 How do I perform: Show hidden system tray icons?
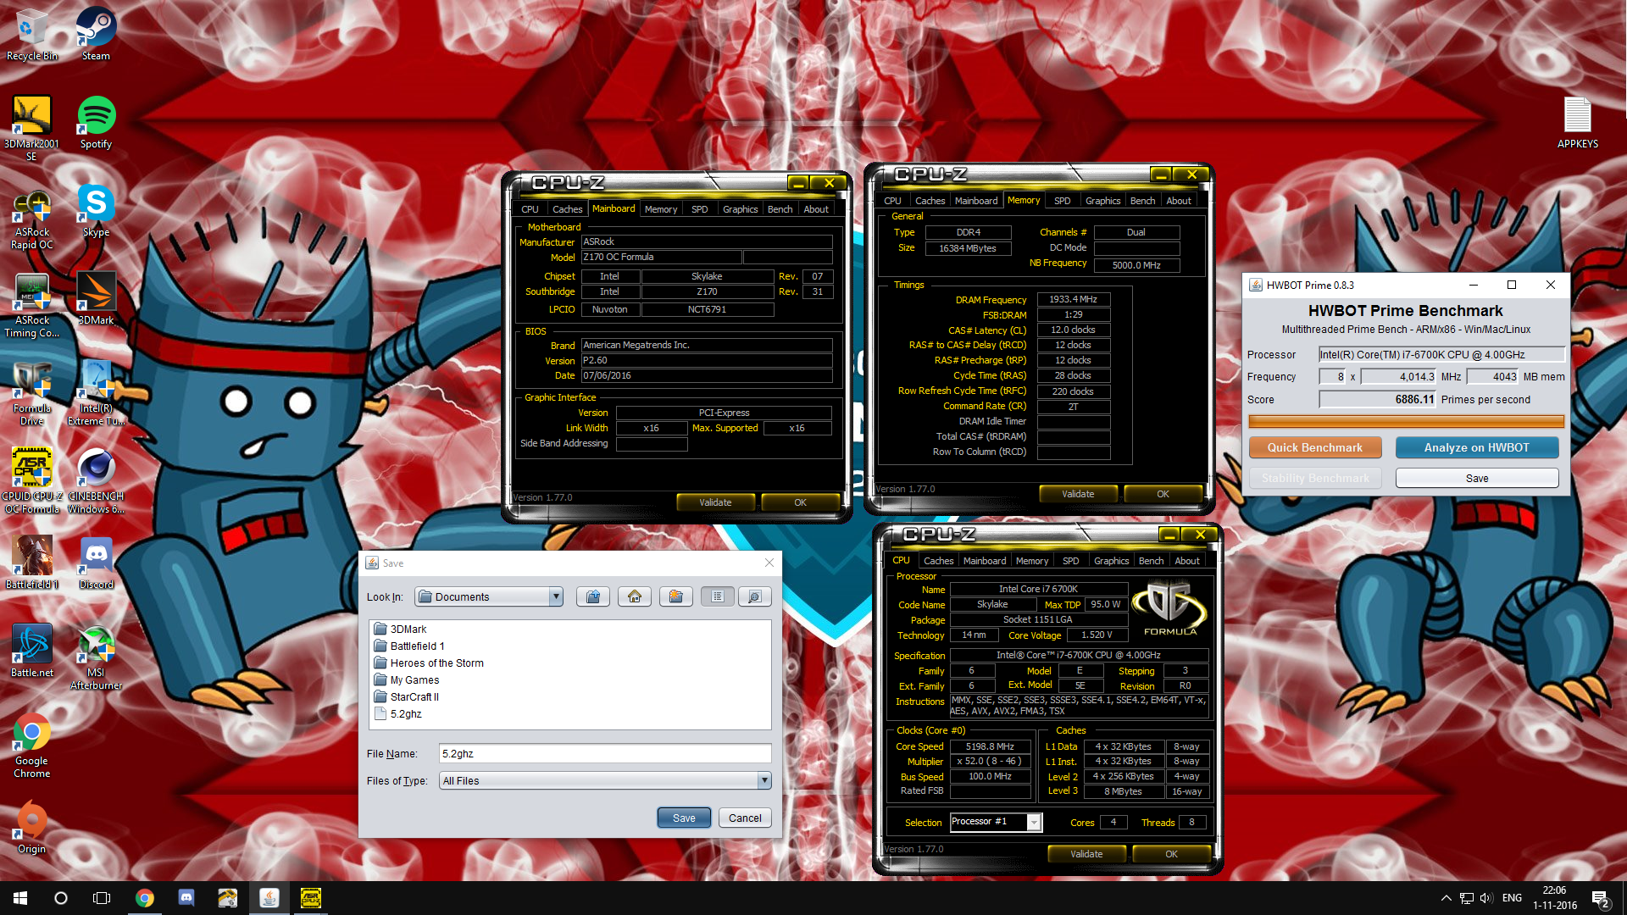click(x=1446, y=898)
